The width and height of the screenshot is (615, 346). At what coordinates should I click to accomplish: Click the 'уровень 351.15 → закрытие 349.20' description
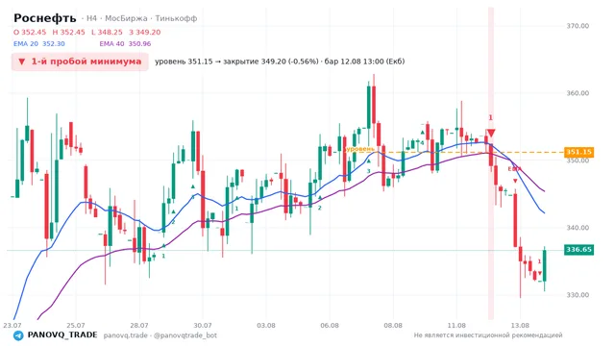[220, 62]
